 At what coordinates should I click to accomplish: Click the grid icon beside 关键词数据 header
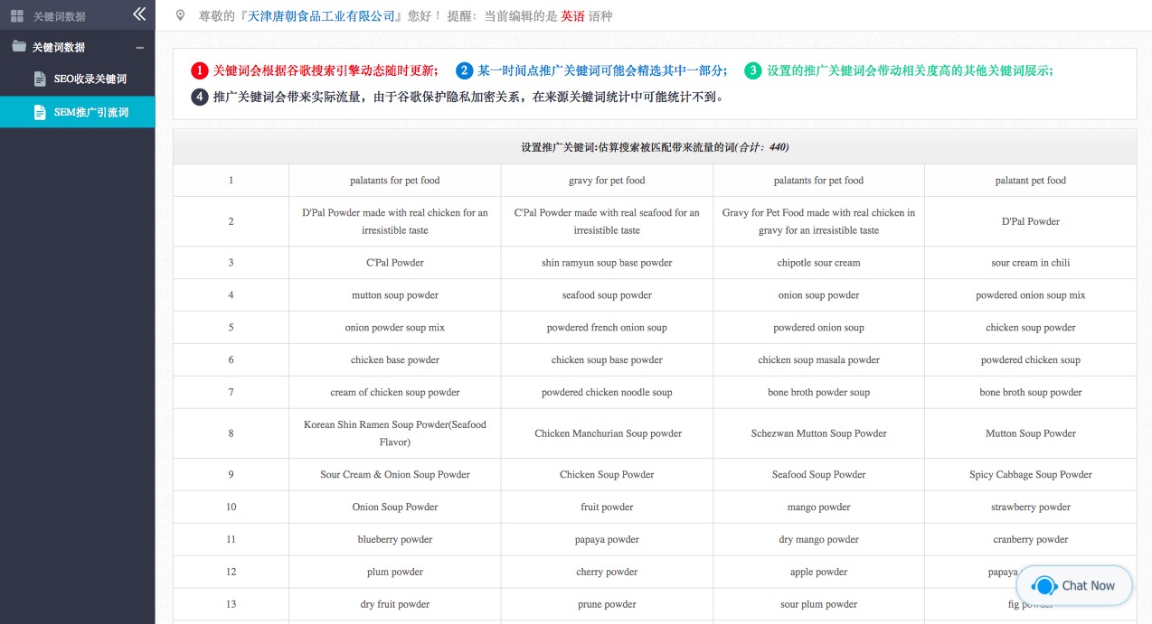pyautogui.click(x=17, y=16)
